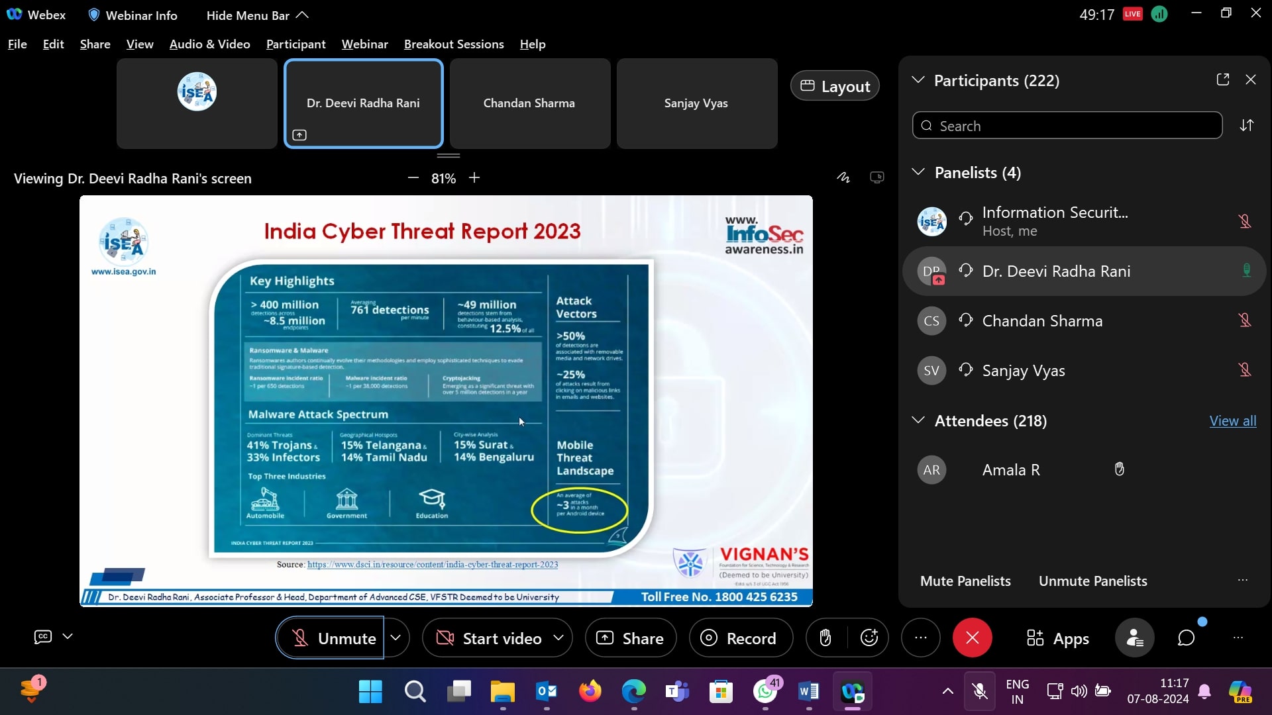Screen dimensions: 1272x715
Task: Open the participants panel icon
Action: 1134,638
